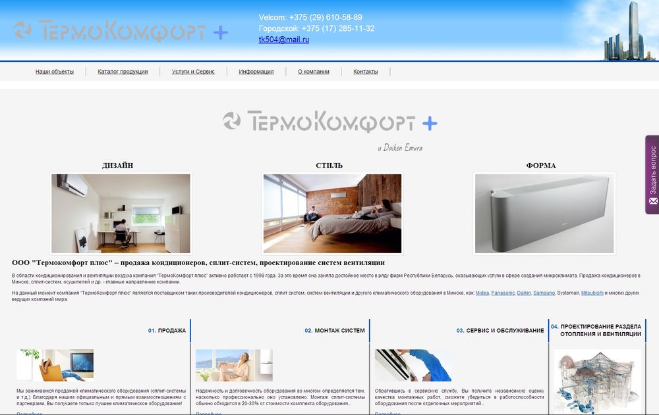Open the Задать вопрос side tab
This screenshot has width=659, height=415.
pos(652,174)
